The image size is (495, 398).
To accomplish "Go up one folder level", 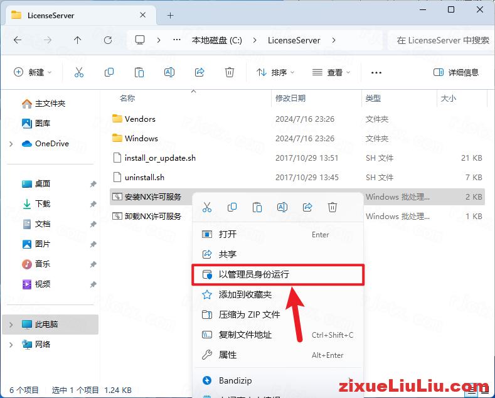I will pyautogui.click(x=77, y=40).
